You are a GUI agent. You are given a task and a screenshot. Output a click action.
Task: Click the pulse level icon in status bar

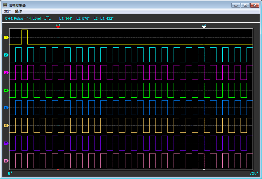tap(47, 18)
